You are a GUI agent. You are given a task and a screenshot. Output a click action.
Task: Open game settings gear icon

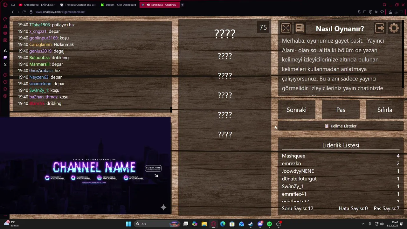394,28
